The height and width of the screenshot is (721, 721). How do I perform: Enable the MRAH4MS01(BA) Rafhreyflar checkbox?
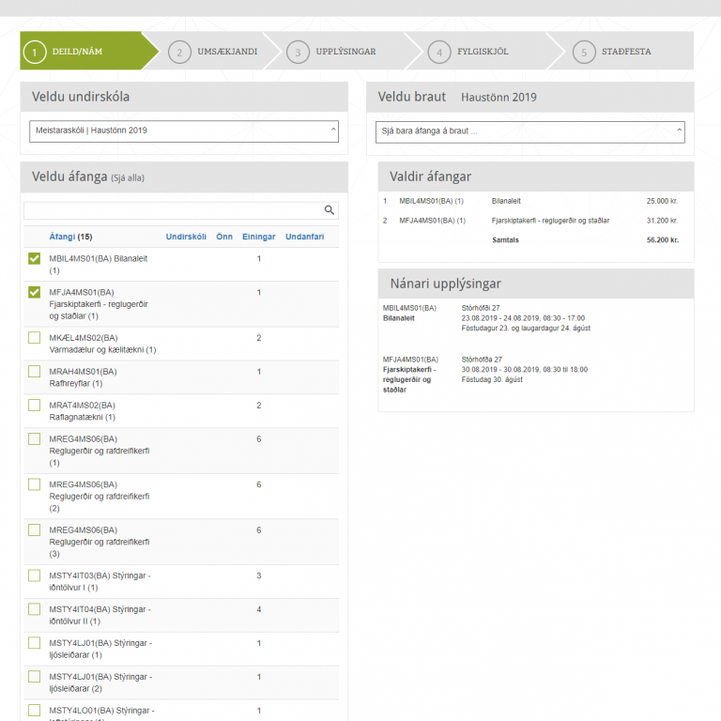coord(35,372)
